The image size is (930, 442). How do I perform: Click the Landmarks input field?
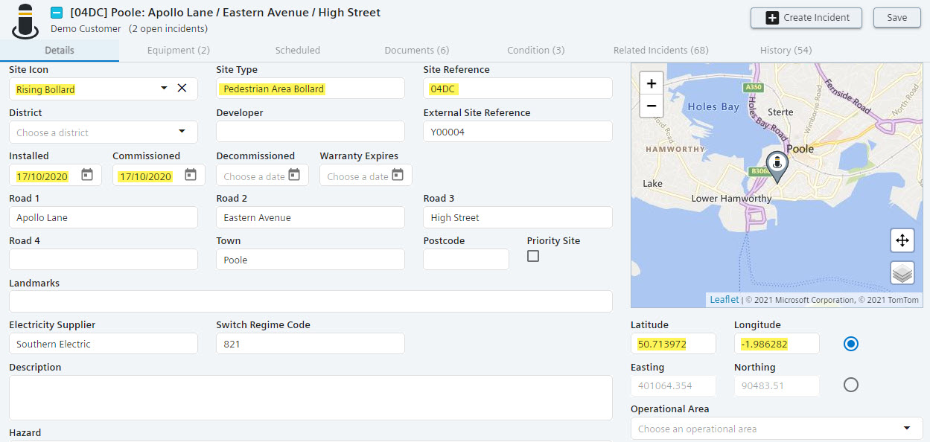click(x=310, y=301)
